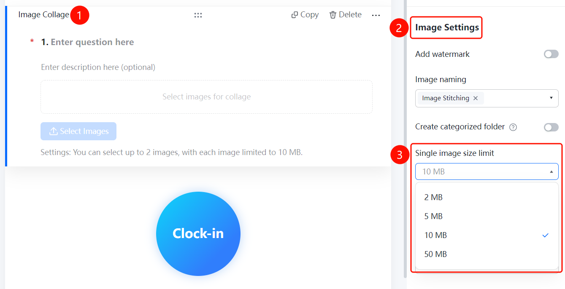Viewport: 565px width, 289px height.
Task: Click the settings hint about 2 images
Action: pyautogui.click(x=171, y=152)
